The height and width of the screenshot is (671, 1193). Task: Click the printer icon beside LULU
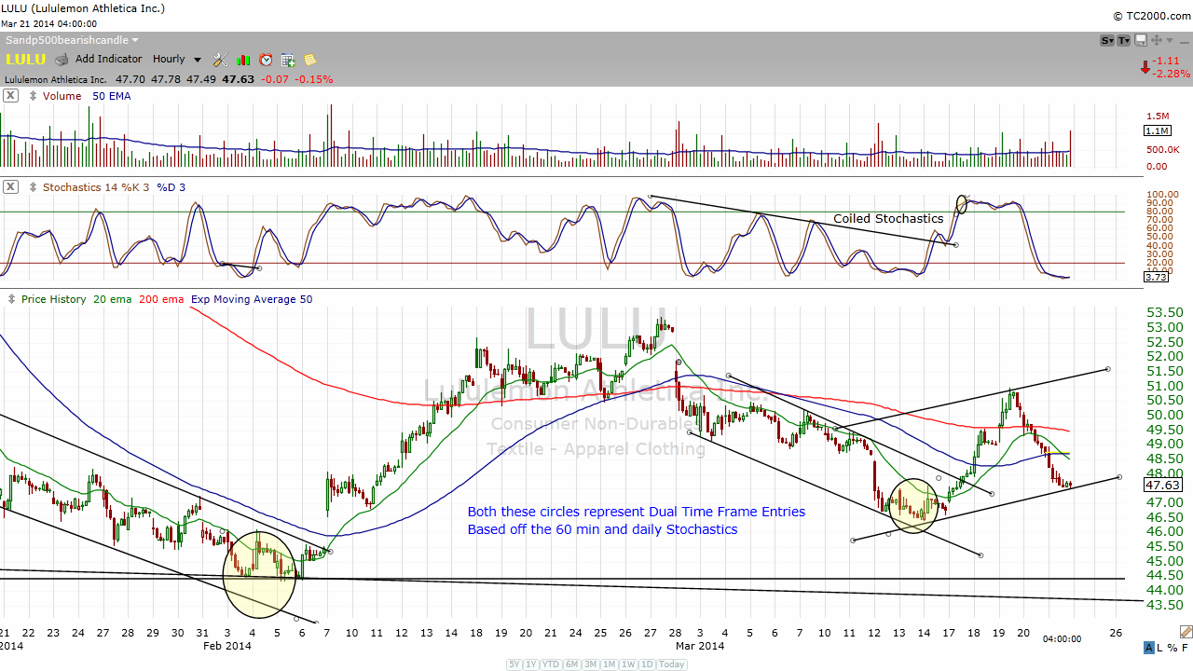[x=62, y=60]
